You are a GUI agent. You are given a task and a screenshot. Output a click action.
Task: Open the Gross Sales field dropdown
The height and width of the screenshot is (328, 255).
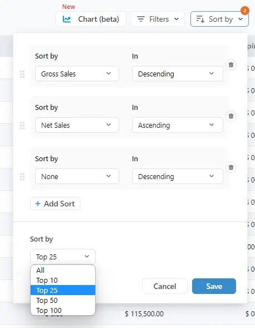(77, 74)
